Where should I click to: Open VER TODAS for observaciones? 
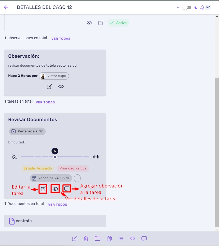61,39
